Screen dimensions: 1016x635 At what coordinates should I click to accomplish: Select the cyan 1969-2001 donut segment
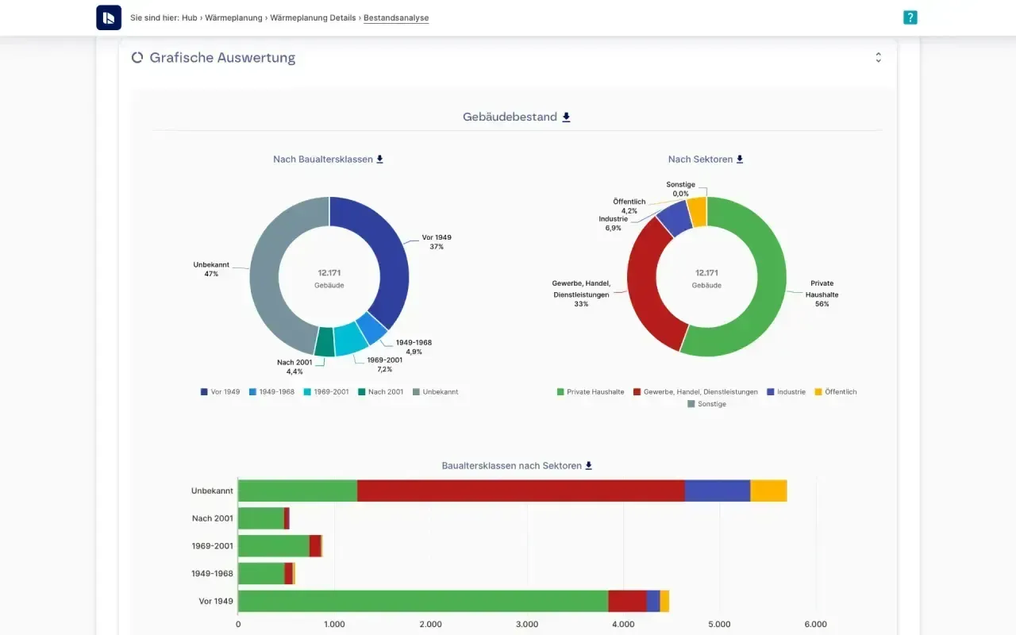(x=349, y=340)
